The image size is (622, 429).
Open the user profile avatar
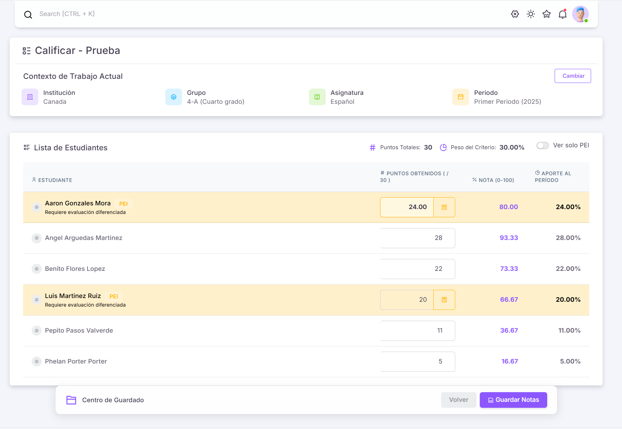click(580, 14)
